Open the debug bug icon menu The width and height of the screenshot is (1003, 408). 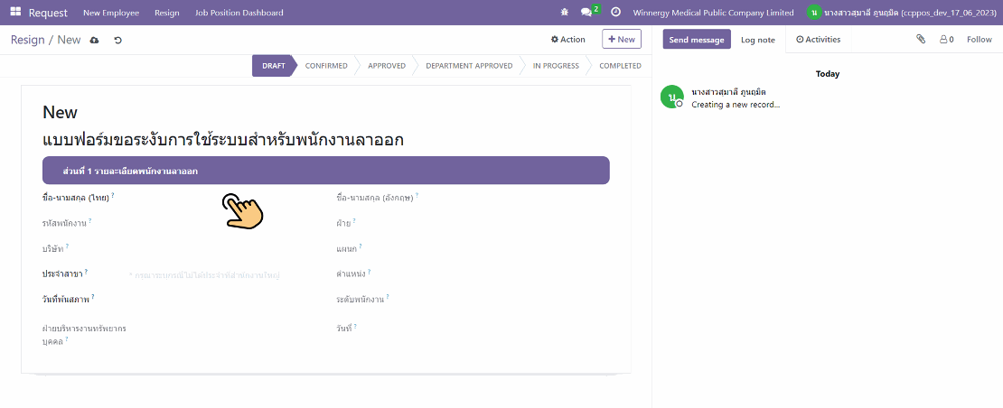[x=565, y=13]
